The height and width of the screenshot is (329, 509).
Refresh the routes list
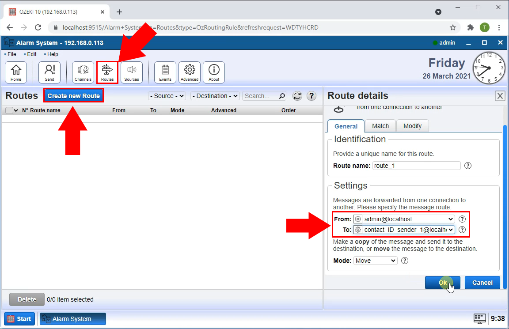coord(297,96)
